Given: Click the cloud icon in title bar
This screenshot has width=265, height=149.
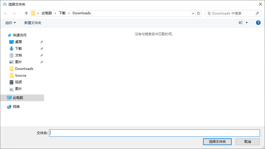Looking at the screenshot, I should 5,4.
